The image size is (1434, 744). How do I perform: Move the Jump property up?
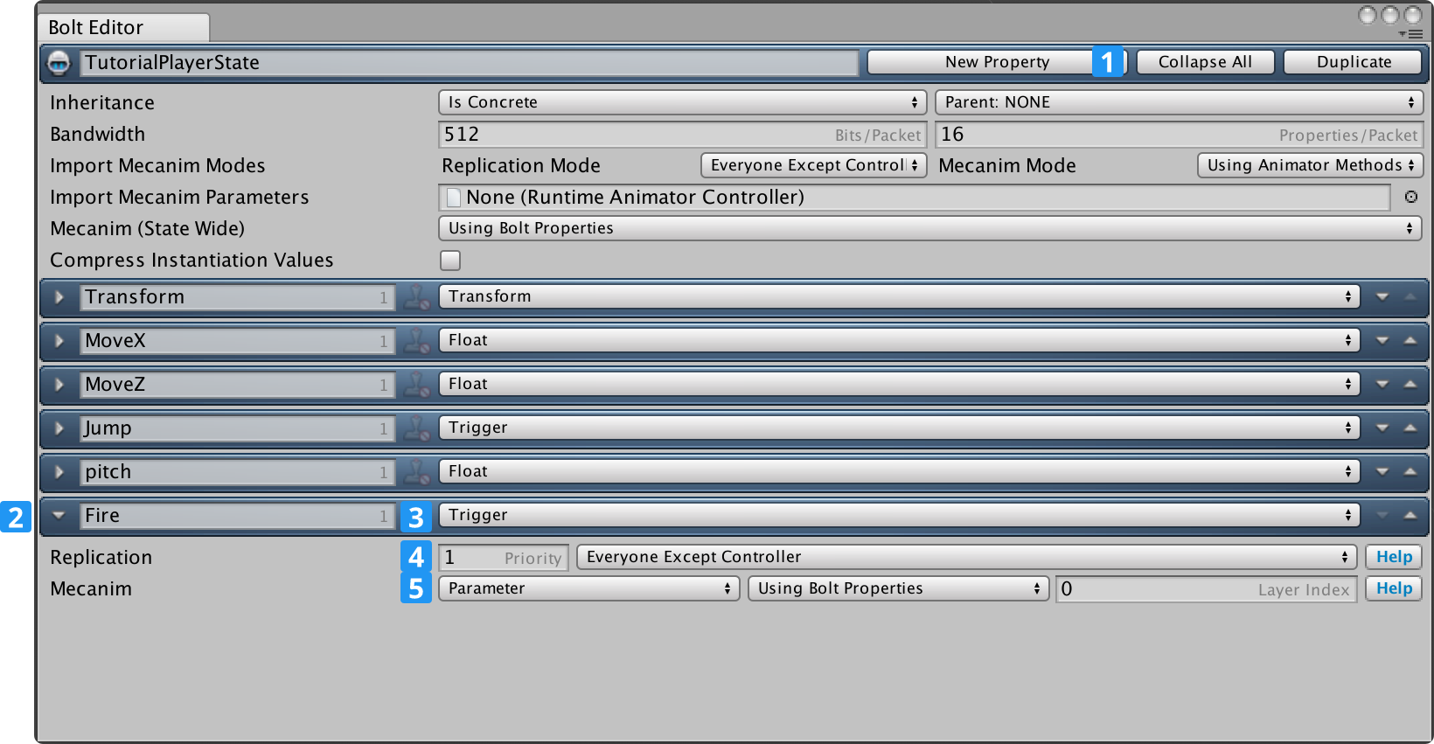click(1410, 428)
